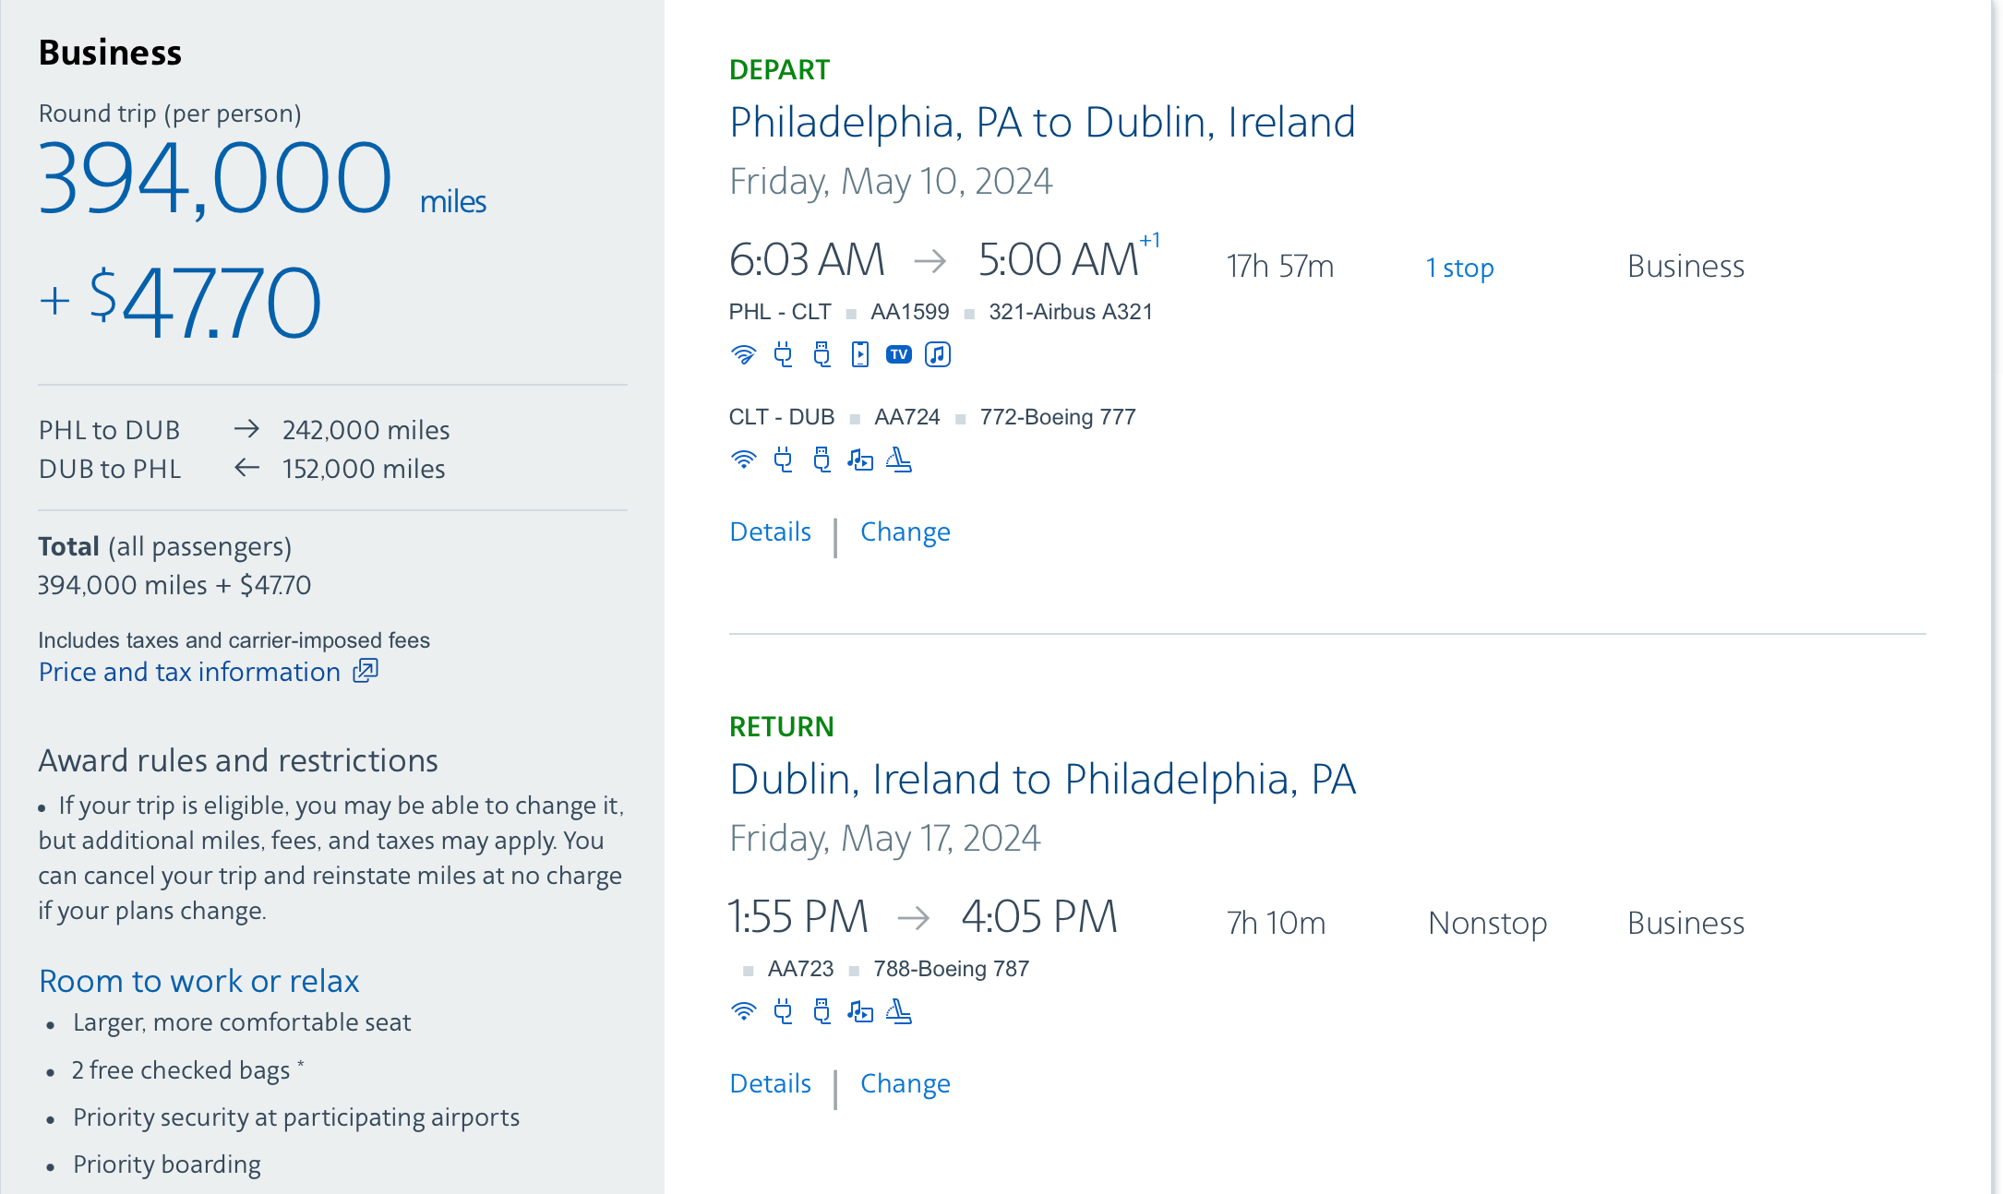
Task: Click the Wi-Fi icon for flight AA724
Action: (743, 460)
